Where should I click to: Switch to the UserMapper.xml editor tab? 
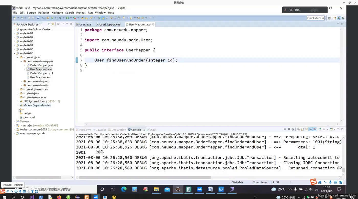tap(108, 25)
